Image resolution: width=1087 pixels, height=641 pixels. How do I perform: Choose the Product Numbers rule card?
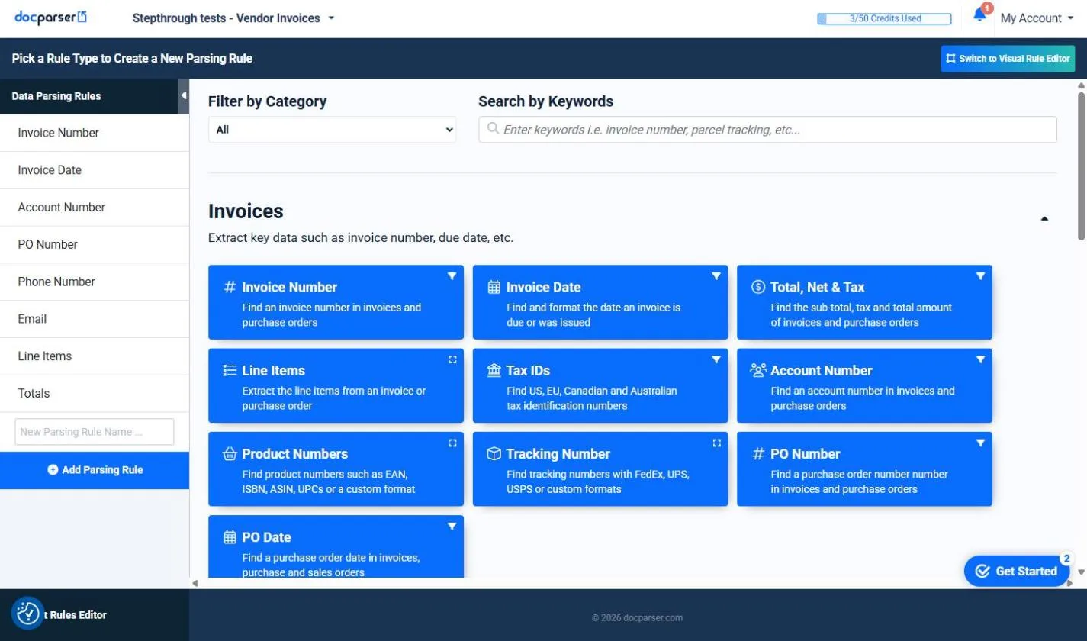point(336,469)
